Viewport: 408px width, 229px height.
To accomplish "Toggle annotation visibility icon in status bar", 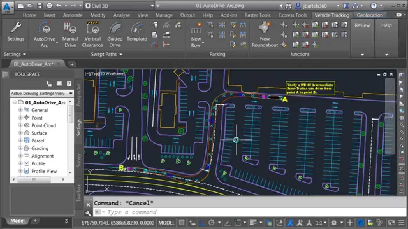I will tap(291, 223).
